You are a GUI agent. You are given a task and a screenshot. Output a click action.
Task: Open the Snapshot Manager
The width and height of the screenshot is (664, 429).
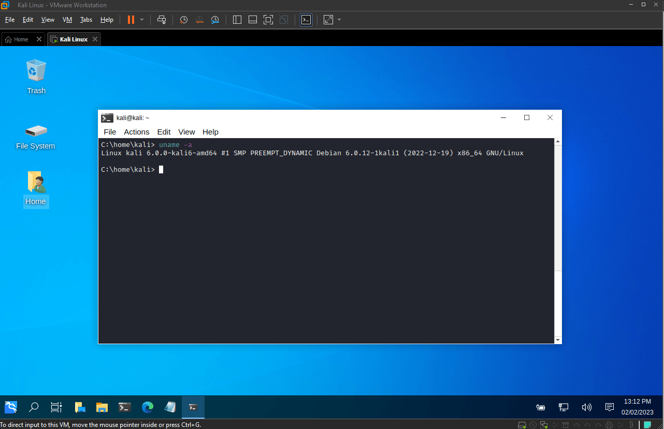[x=215, y=20]
